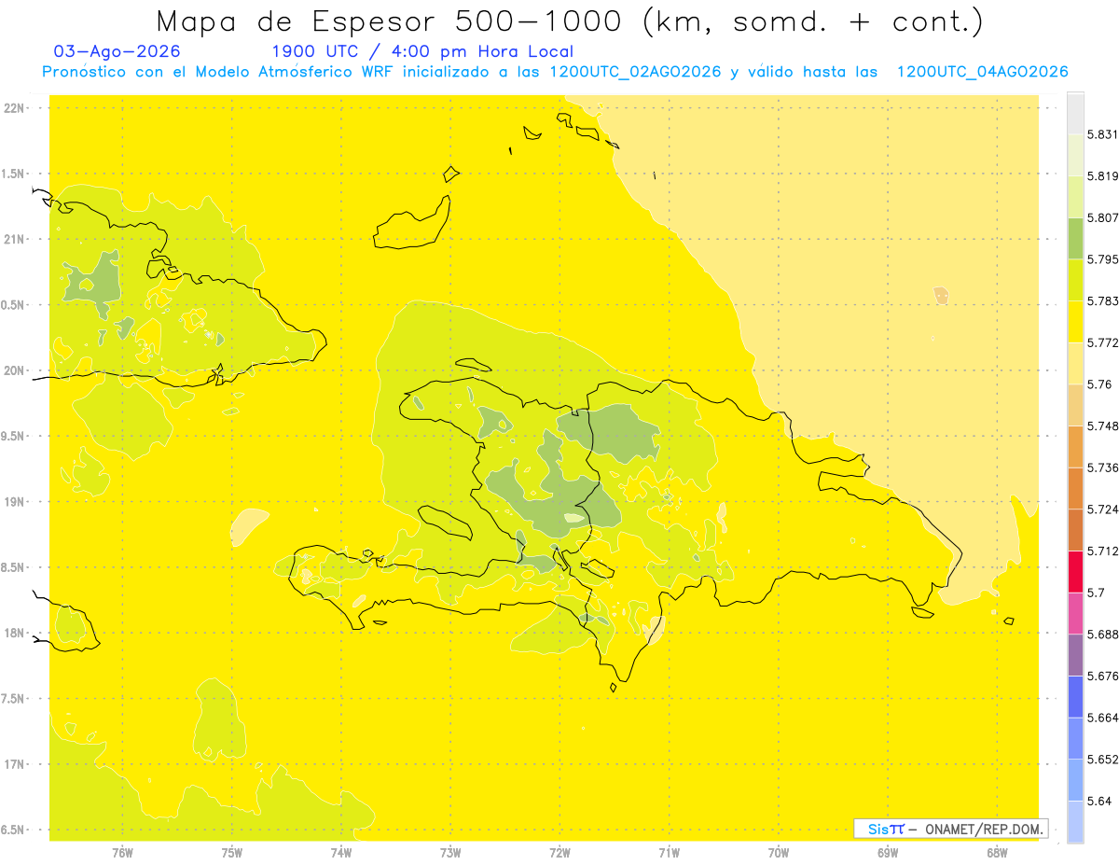Click the legend value 5.736
The image size is (1119, 865).
[1102, 467]
